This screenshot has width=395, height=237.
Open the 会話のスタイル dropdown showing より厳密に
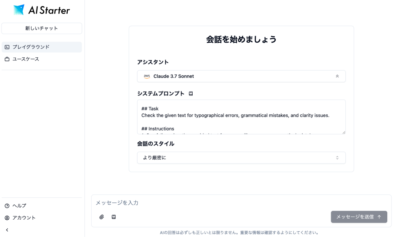tap(241, 158)
